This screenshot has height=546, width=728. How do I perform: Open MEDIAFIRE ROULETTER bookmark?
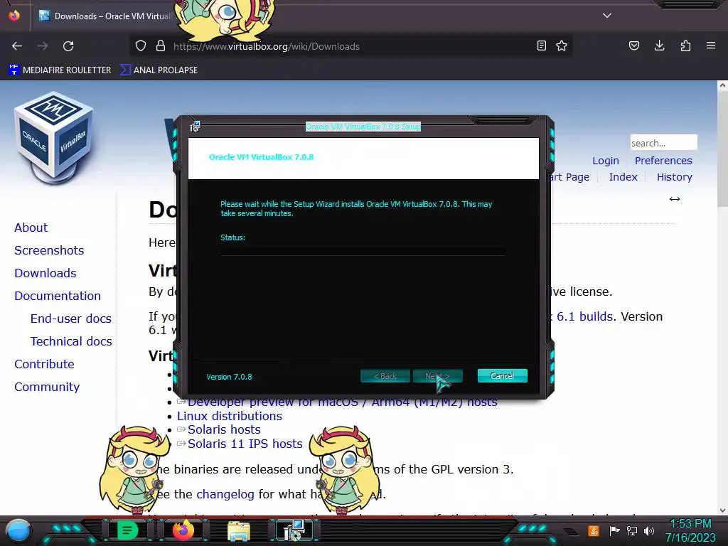[x=60, y=70]
